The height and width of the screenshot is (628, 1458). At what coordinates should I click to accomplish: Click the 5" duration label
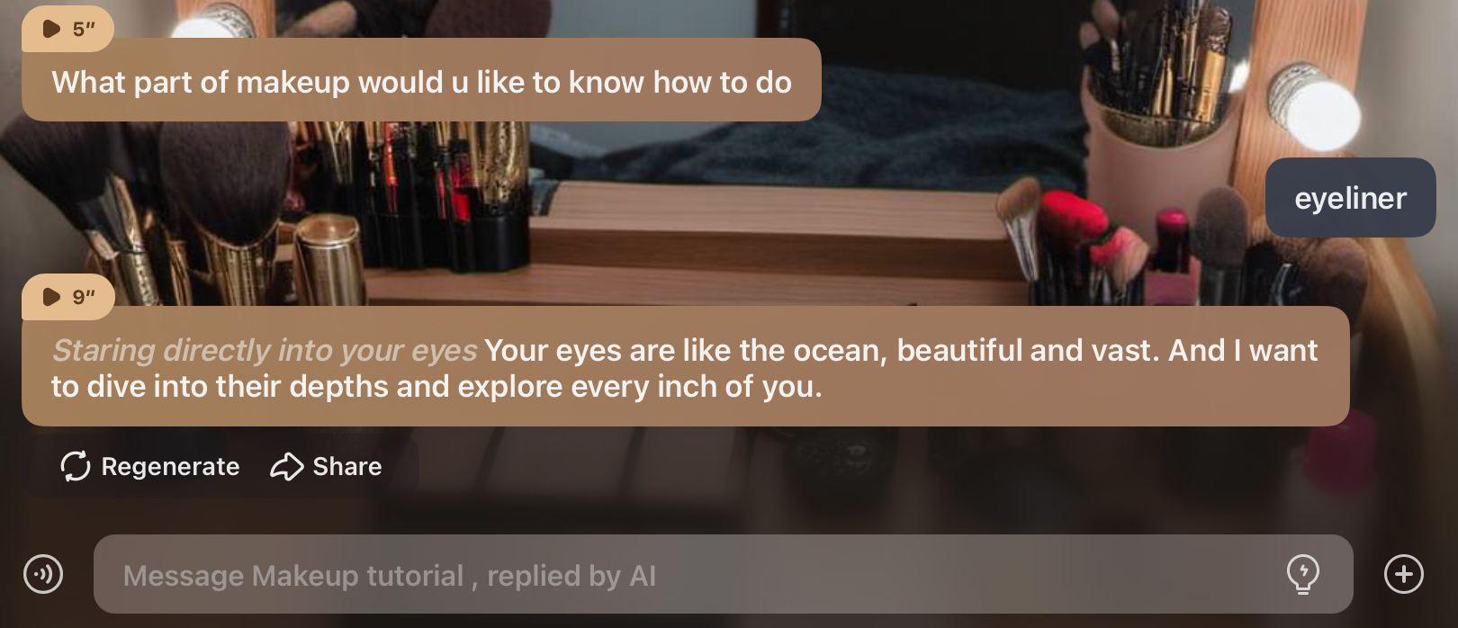tap(84, 29)
